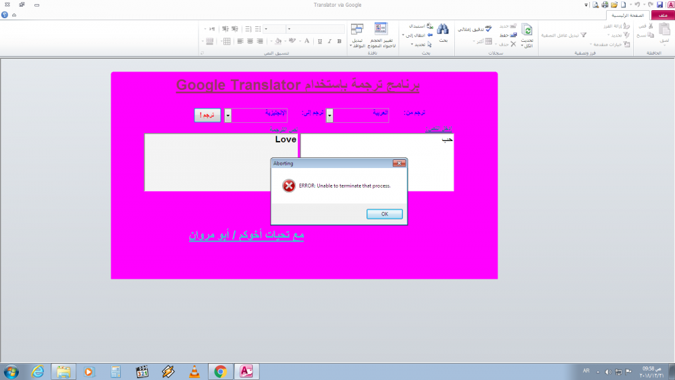Open Access Help question mark icon
This screenshot has width=675, height=380.
click(5, 15)
